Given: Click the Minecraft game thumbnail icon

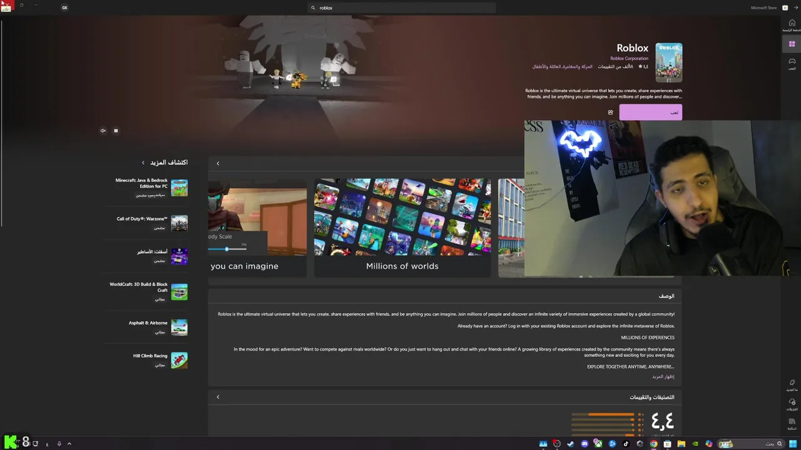Looking at the screenshot, I should tap(180, 187).
